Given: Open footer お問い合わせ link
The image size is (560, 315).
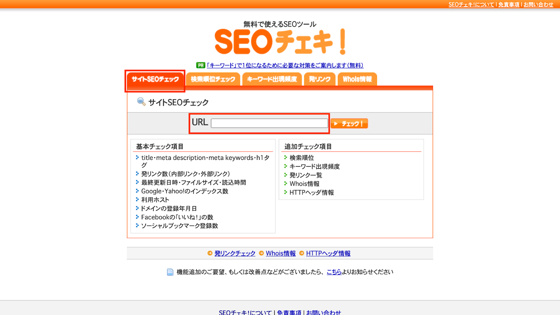Looking at the screenshot, I should coord(323,312).
